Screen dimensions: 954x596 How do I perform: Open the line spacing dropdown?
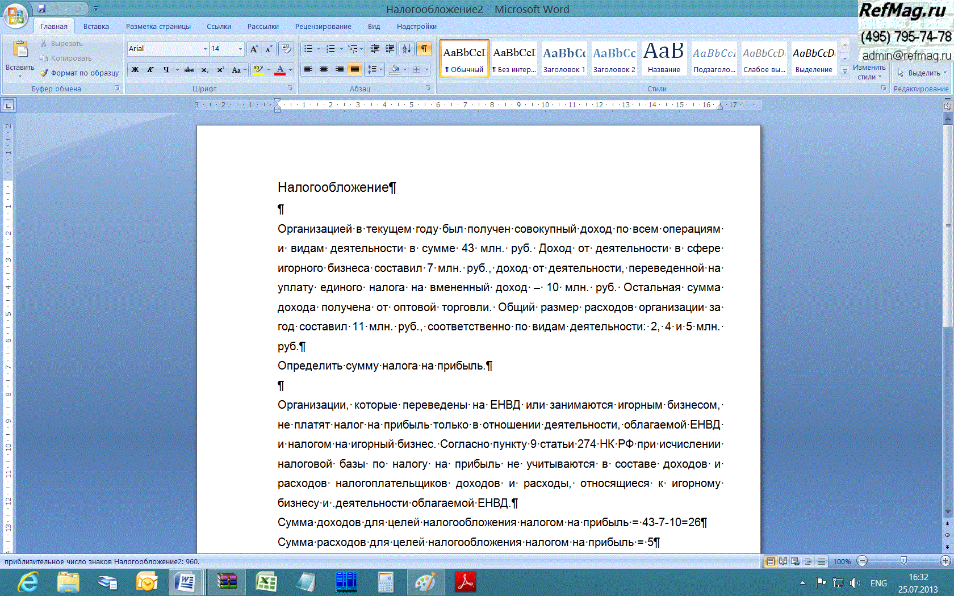374,69
